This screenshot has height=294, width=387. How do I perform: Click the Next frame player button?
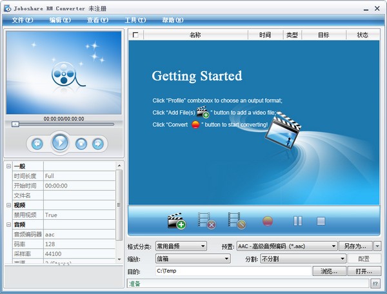[x=98, y=143]
